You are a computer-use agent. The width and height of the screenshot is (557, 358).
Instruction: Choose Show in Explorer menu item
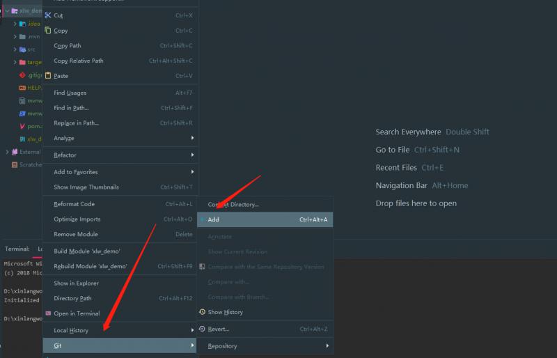click(119, 283)
